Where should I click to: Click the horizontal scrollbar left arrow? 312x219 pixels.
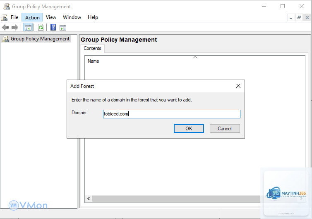pos(89,198)
